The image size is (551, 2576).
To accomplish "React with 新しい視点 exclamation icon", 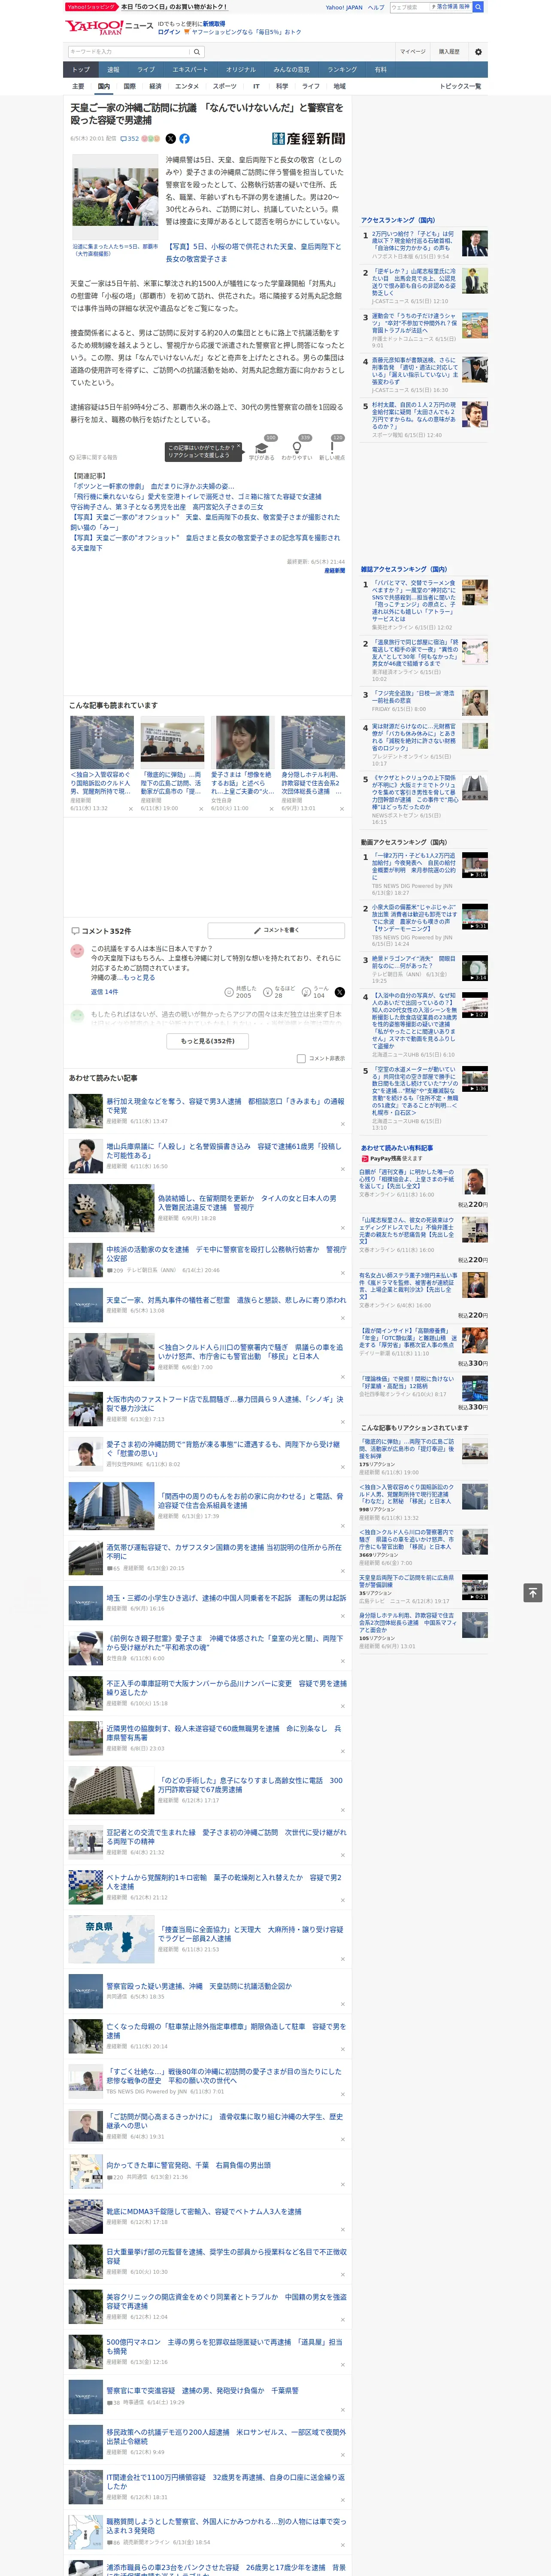I will (x=332, y=448).
